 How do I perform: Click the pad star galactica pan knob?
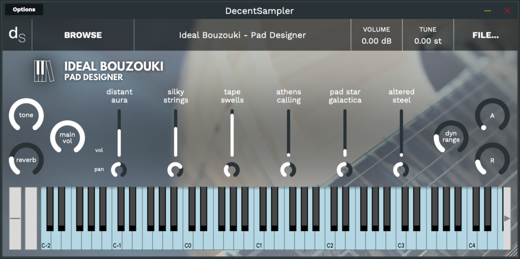click(x=345, y=170)
